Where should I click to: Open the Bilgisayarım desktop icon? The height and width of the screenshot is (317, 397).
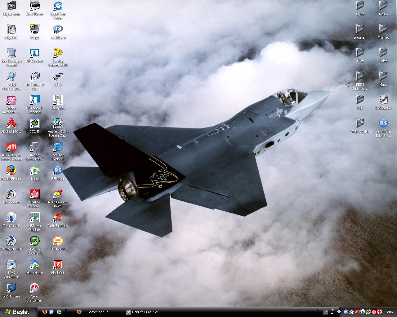point(11,9)
